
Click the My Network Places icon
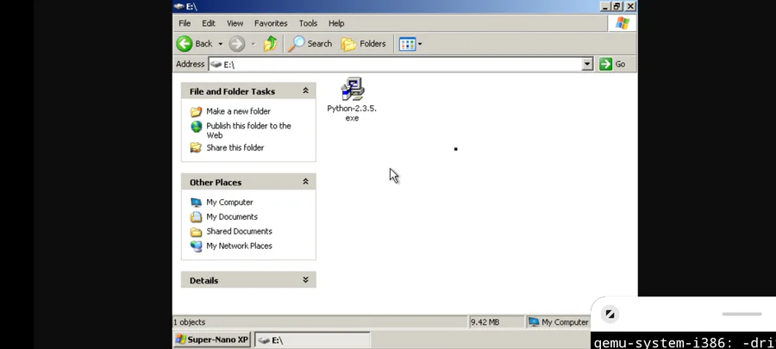(x=197, y=246)
